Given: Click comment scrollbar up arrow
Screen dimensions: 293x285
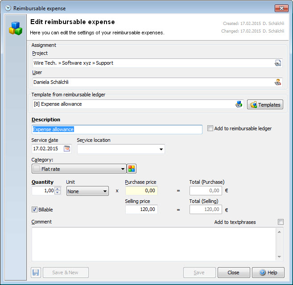Looking at the screenshot, I should click(279, 232).
